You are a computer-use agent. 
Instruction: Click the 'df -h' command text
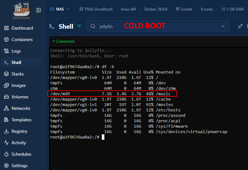pos(108,67)
